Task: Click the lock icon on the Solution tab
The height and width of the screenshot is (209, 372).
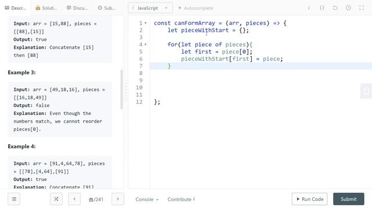Action: click(x=38, y=8)
